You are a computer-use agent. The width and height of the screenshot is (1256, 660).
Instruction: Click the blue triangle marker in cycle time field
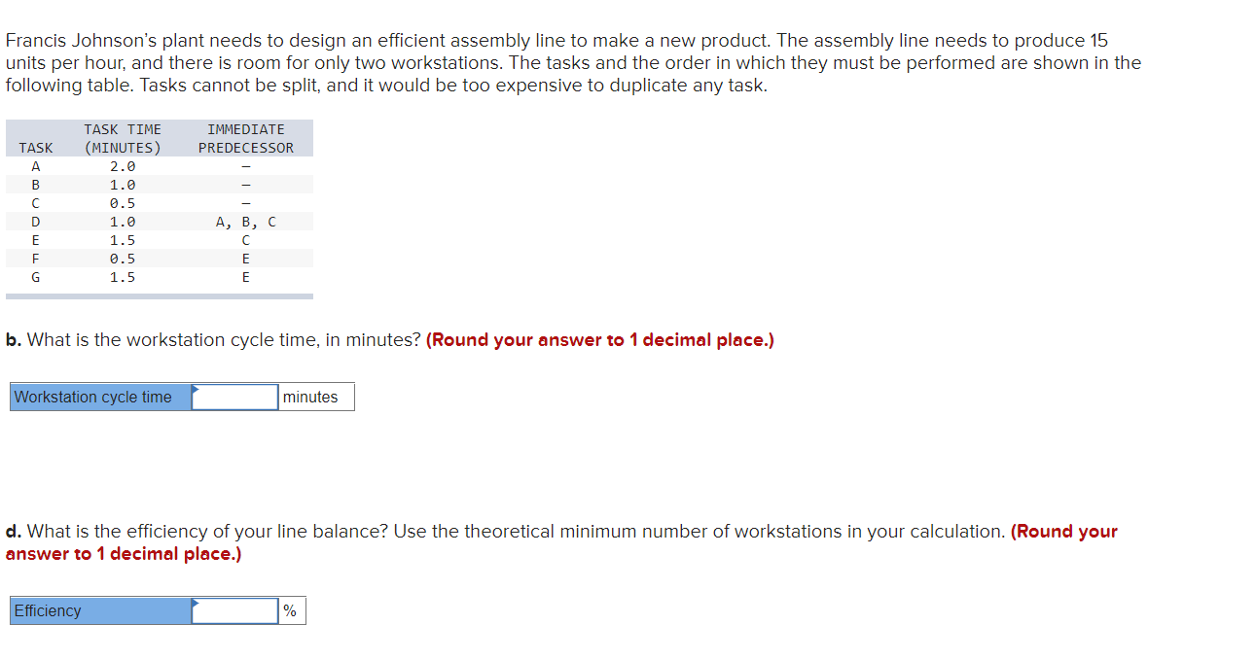pos(197,388)
